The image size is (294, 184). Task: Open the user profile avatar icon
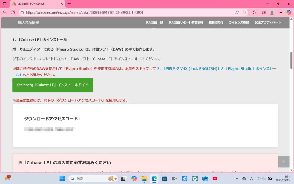click(x=272, y=12)
